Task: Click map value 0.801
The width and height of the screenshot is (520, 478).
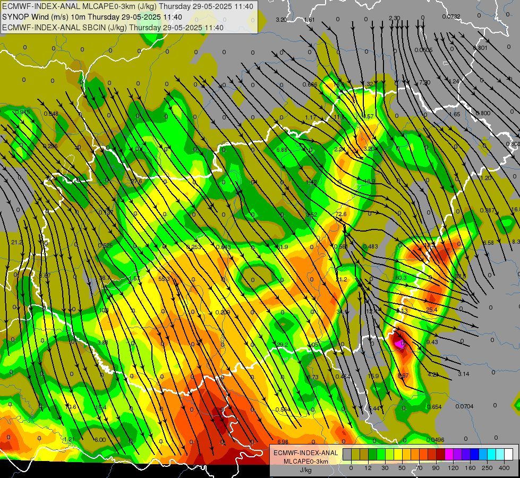Action: (x=480, y=48)
